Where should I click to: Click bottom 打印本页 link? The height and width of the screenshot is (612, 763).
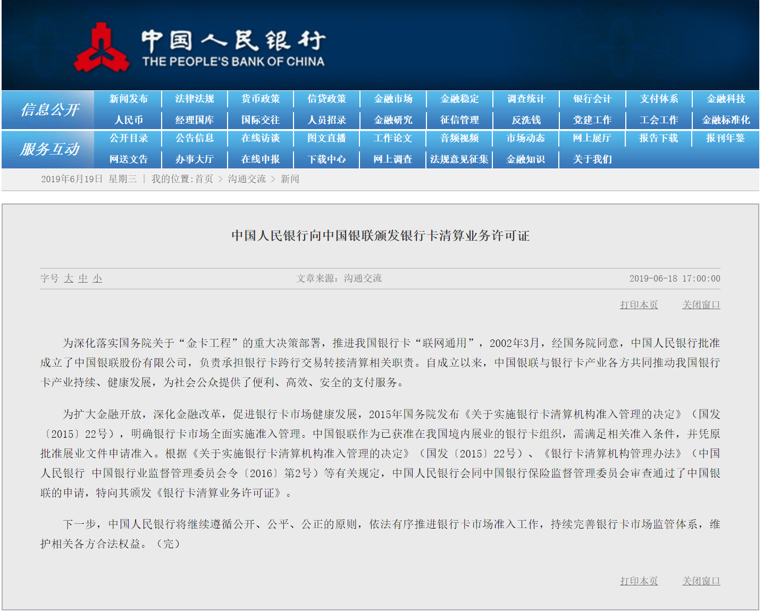coord(639,581)
